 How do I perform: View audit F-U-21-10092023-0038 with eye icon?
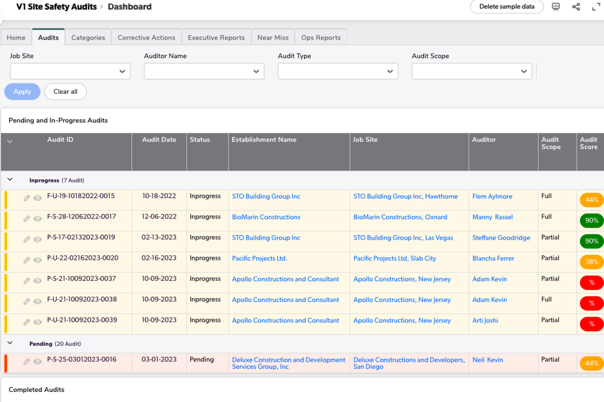(37, 301)
